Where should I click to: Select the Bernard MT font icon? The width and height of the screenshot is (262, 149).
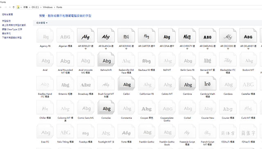click(208, 59)
